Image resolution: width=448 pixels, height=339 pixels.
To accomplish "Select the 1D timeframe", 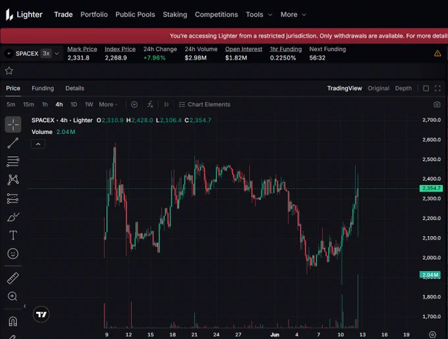I will click(x=74, y=105).
